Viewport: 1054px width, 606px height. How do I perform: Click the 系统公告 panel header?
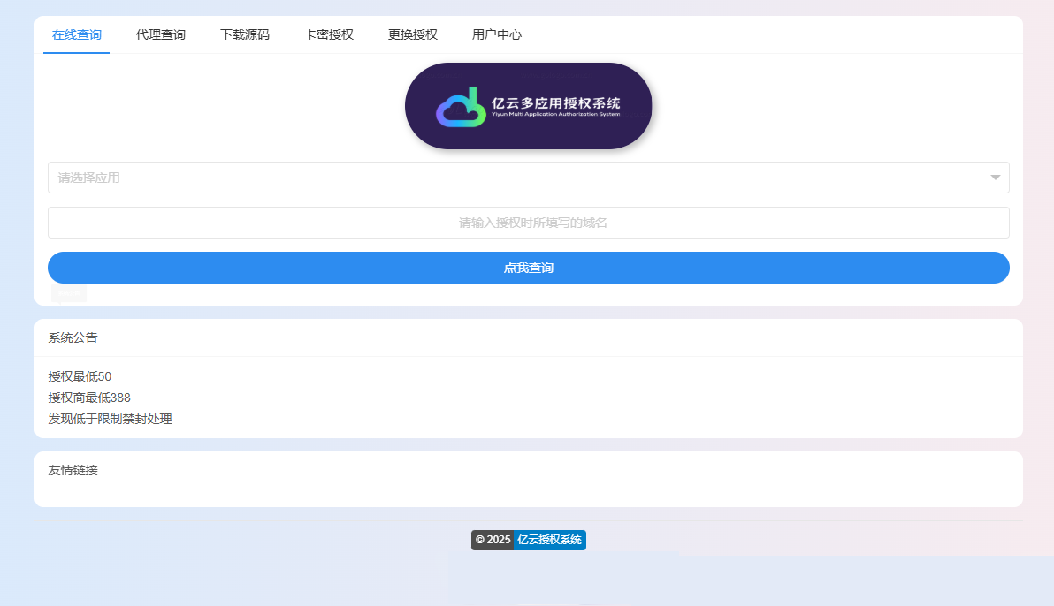[x=72, y=337]
